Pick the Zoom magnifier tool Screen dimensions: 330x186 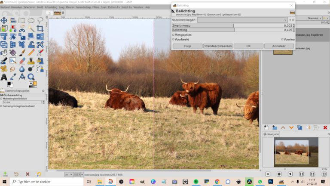pyautogui.click(x=31, y=77)
